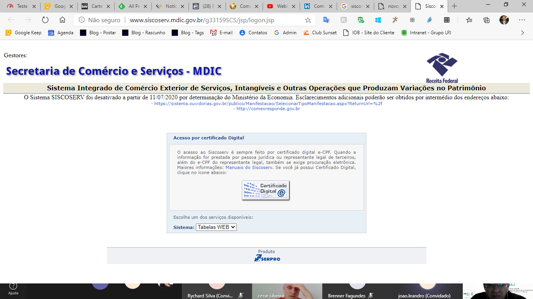Expand the favorites bar overflow chevron
This screenshot has height=299, width=533.
point(522,33)
